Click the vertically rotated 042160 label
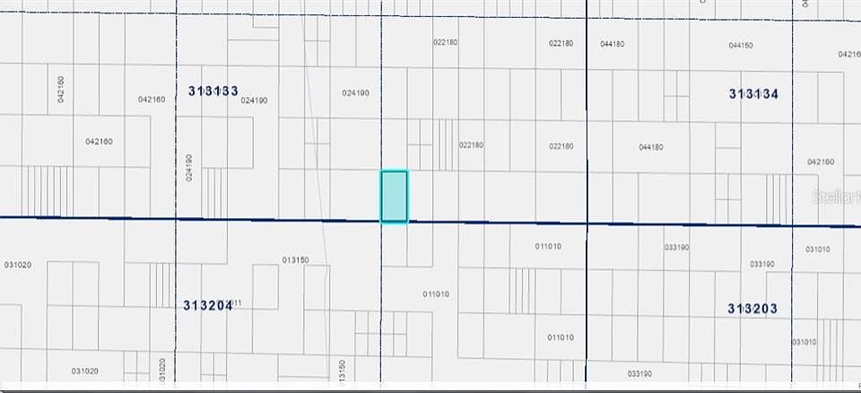 60,89
